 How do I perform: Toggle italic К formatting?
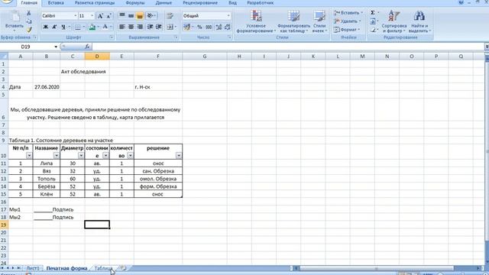(x=54, y=27)
